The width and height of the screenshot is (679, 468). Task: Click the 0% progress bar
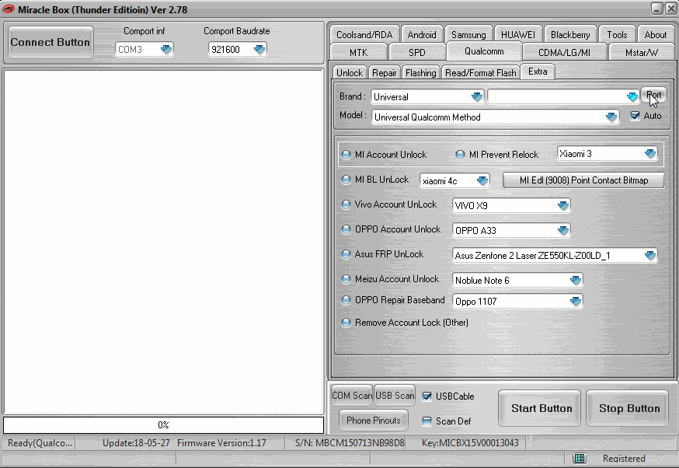163,425
